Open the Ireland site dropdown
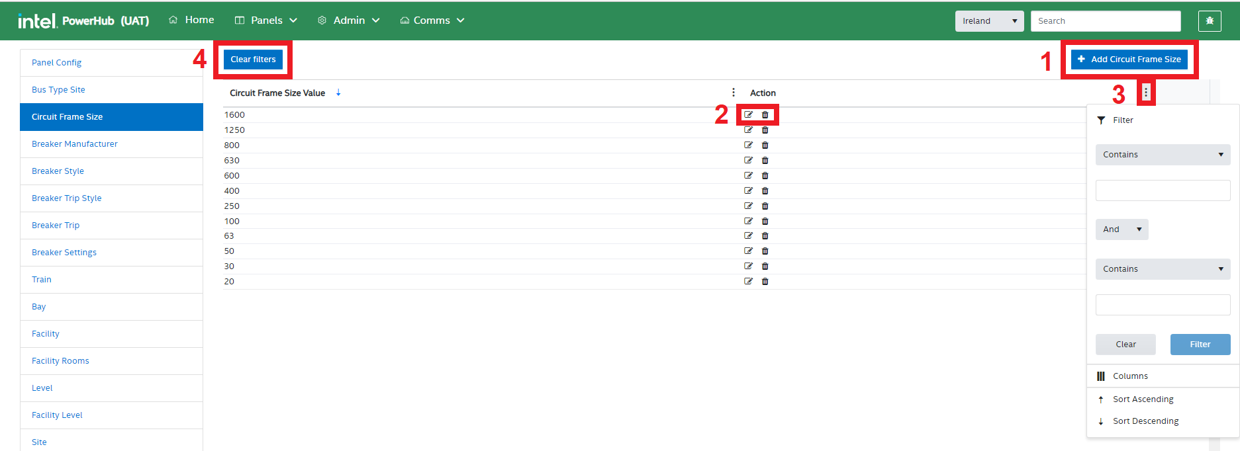Viewport: 1240px width, 451px height. (989, 21)
